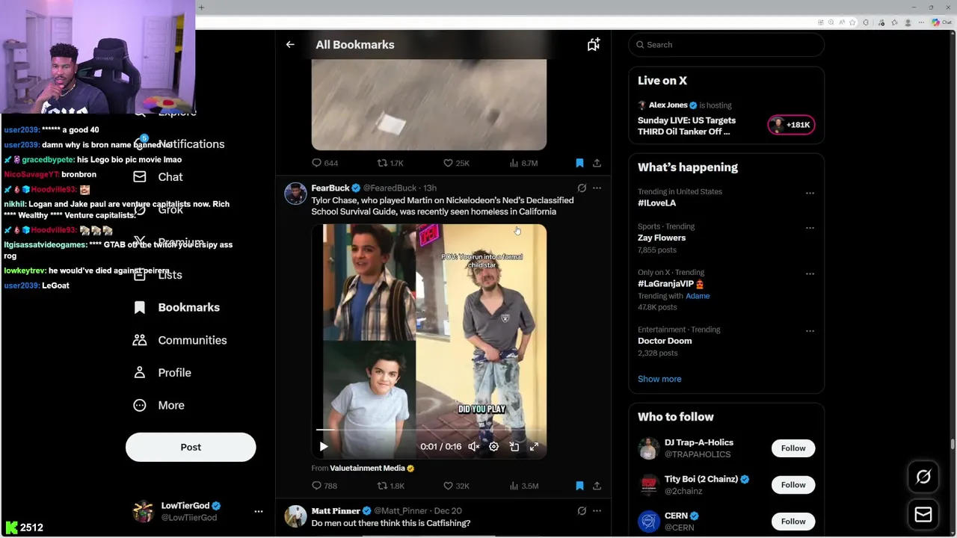The image size is (957, 538).
Task: Click the Post button
Action: (x=191, y=447)
